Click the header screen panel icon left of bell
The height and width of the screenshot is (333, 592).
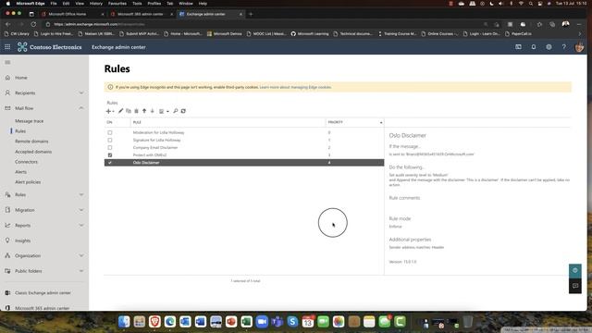(x=518, y=47)
